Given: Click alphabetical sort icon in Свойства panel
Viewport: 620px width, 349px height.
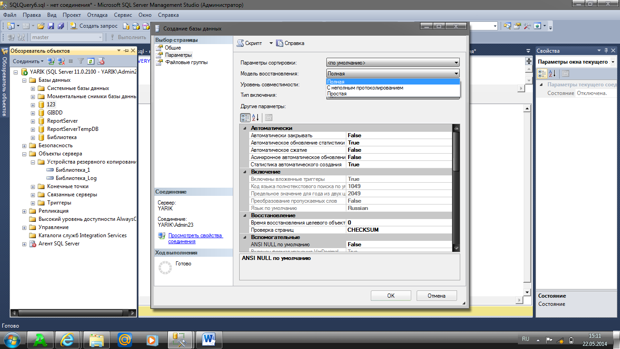Looking at the screenshot, I should coord(552,73).
